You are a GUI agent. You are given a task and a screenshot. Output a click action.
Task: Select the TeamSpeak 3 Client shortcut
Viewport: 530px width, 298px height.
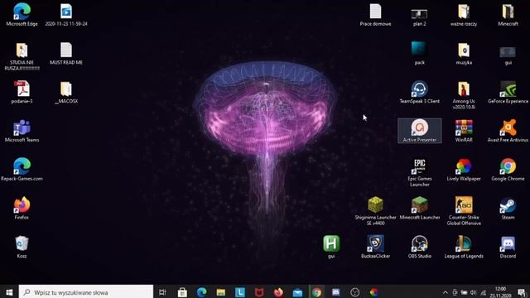[x=420, y=92]
